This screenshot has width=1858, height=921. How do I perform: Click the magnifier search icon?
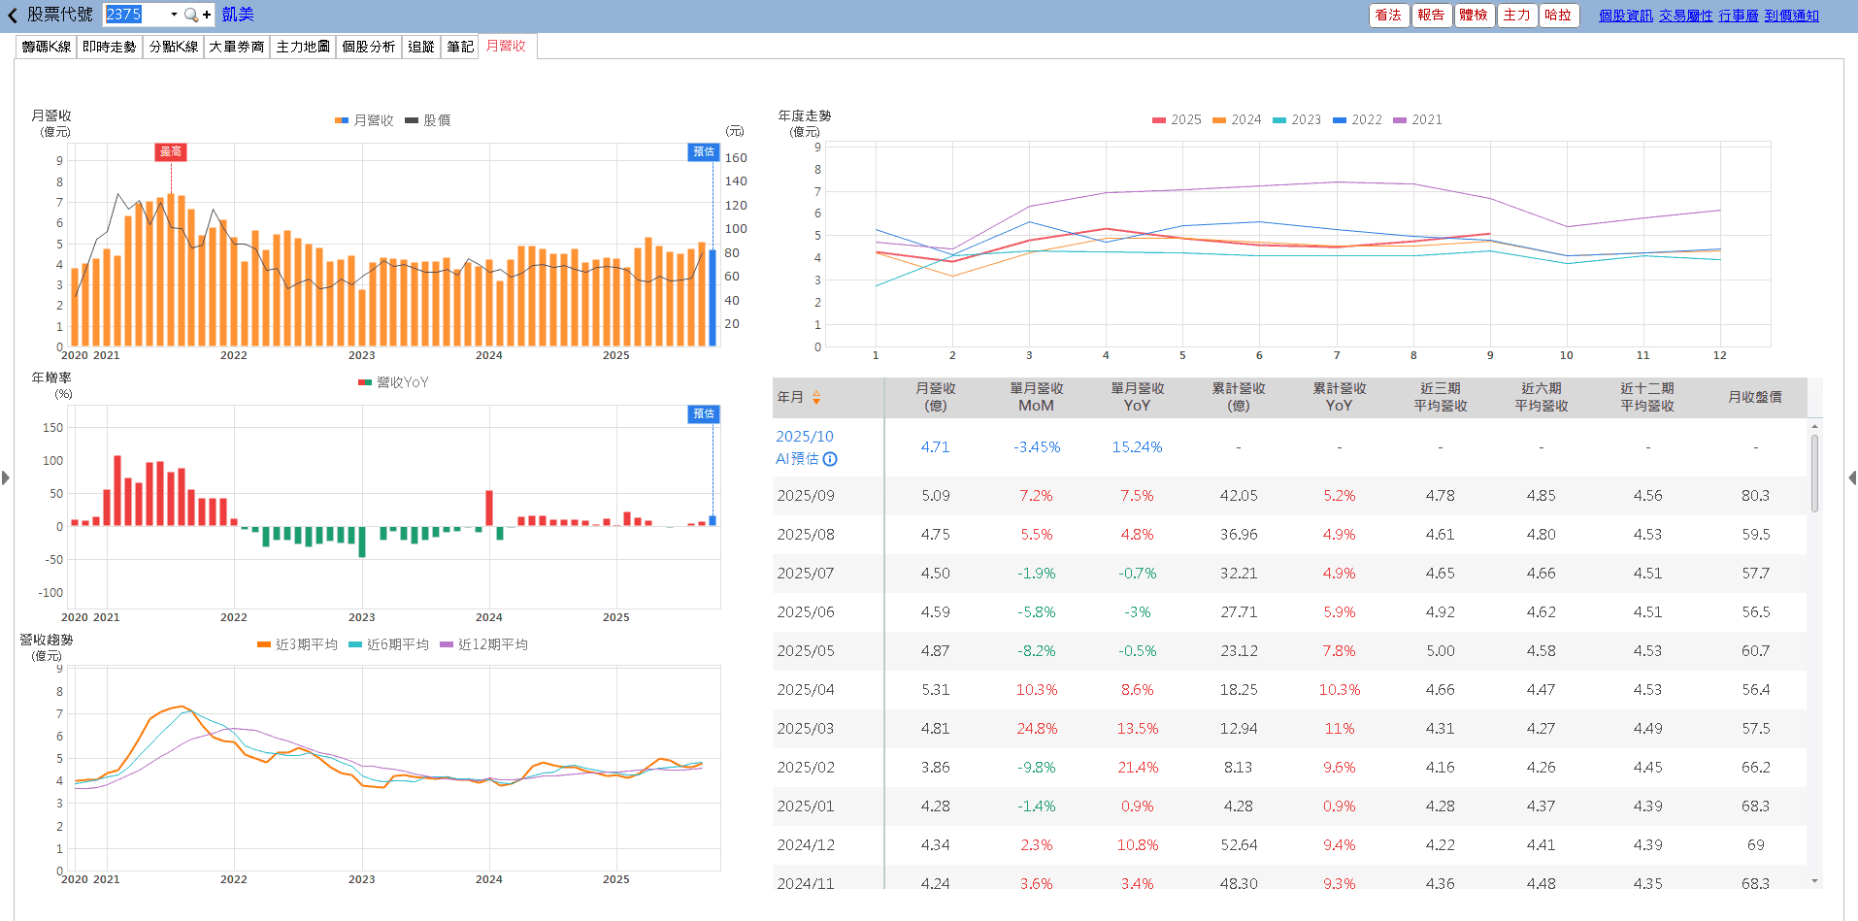coord(190,15)
